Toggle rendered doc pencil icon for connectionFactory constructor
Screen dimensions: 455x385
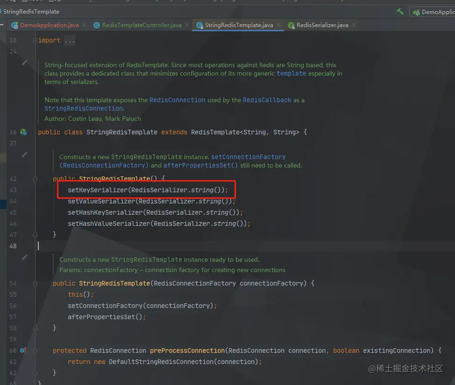25,257
